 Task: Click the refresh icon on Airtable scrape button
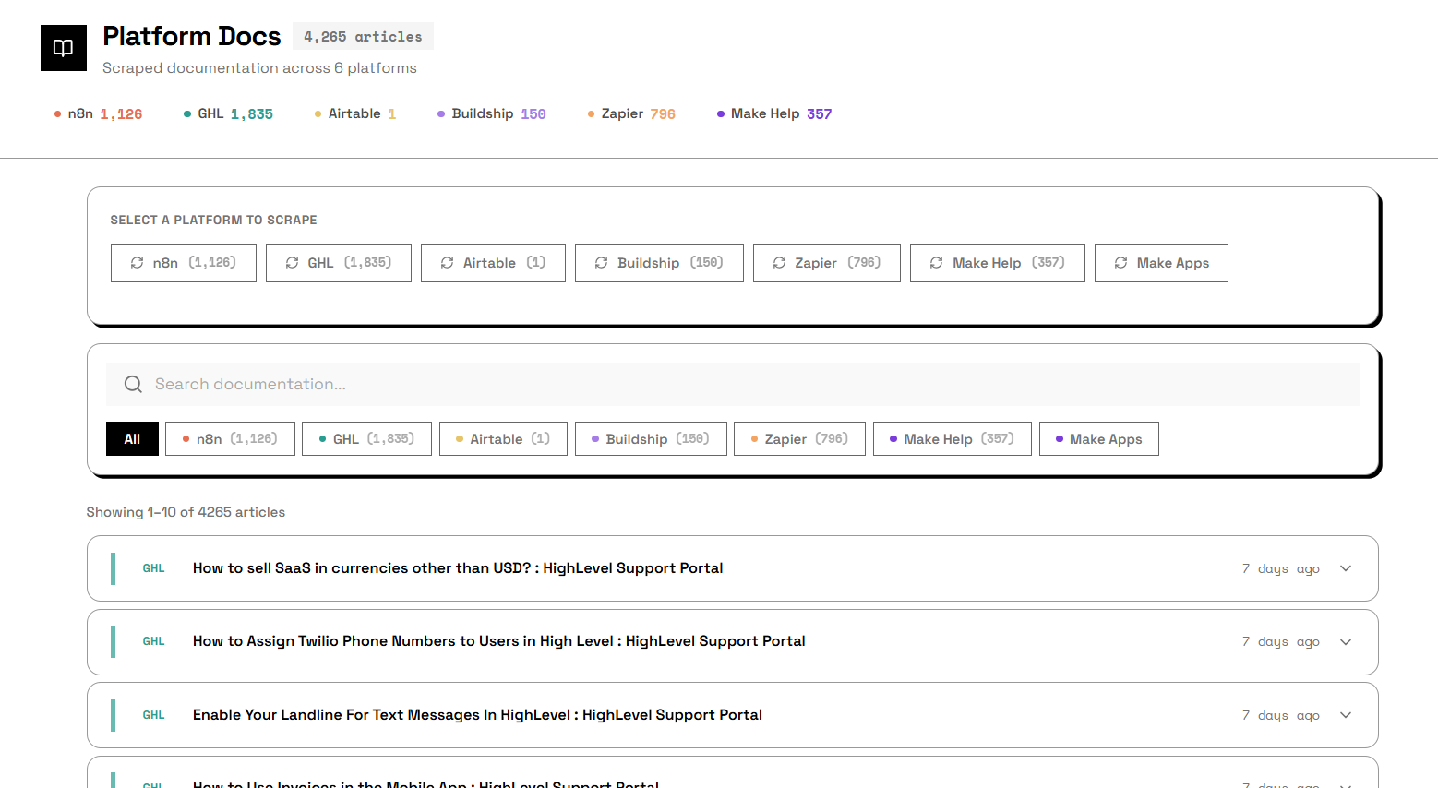coord(447,263)
